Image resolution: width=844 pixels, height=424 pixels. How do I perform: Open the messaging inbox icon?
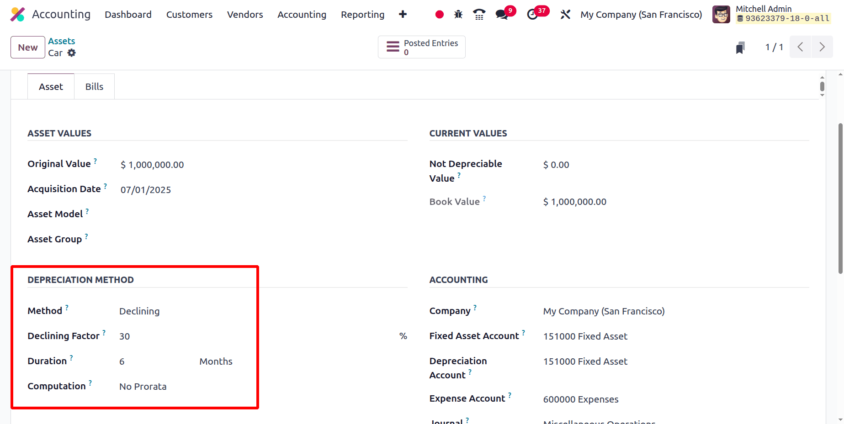(501, 14)
